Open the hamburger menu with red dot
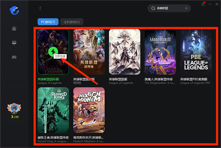This screenshot has height=148, width=221. pos(203,4)
